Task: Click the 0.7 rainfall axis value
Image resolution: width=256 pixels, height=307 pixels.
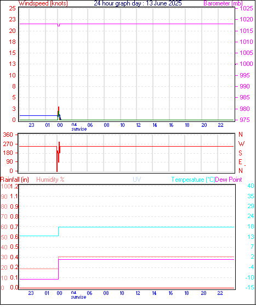Action: (14, 227)
